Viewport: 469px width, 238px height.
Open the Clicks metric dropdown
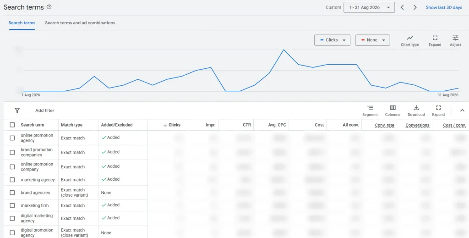(x=332, y=40)
